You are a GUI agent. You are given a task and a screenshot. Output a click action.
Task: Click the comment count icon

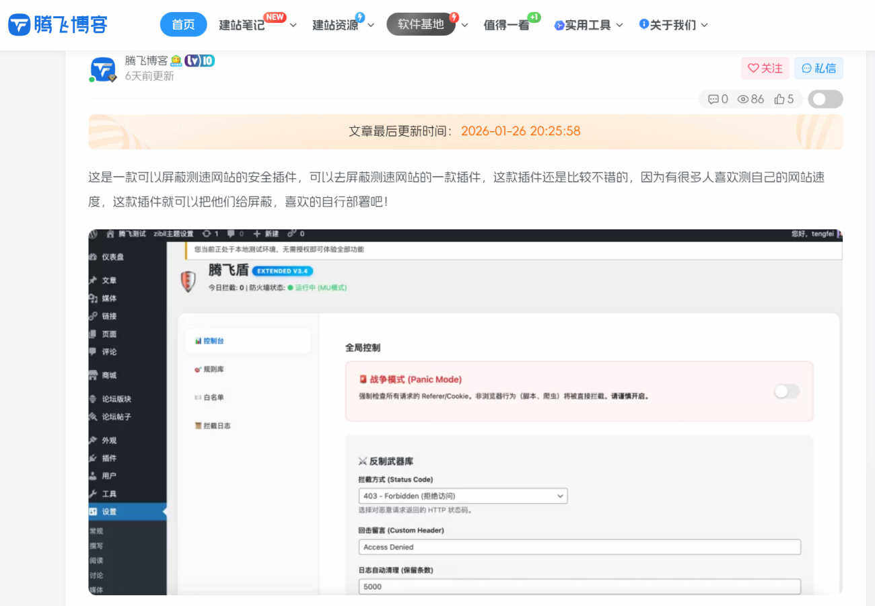(713, 100)
